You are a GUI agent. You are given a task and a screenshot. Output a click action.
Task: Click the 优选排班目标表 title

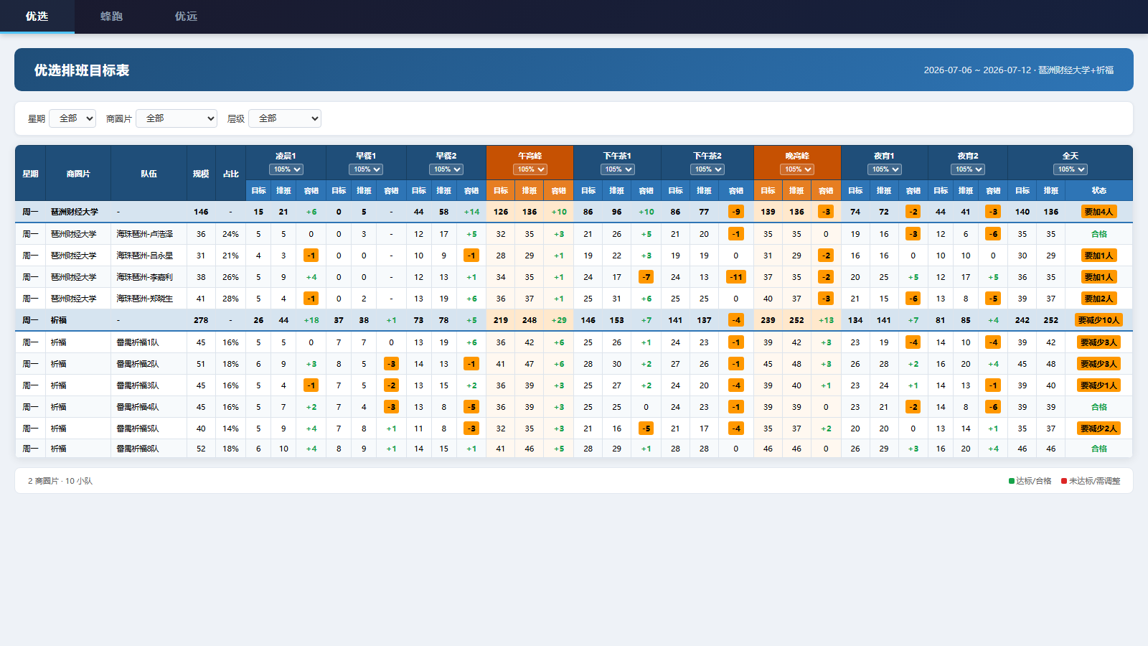(82, 70)
